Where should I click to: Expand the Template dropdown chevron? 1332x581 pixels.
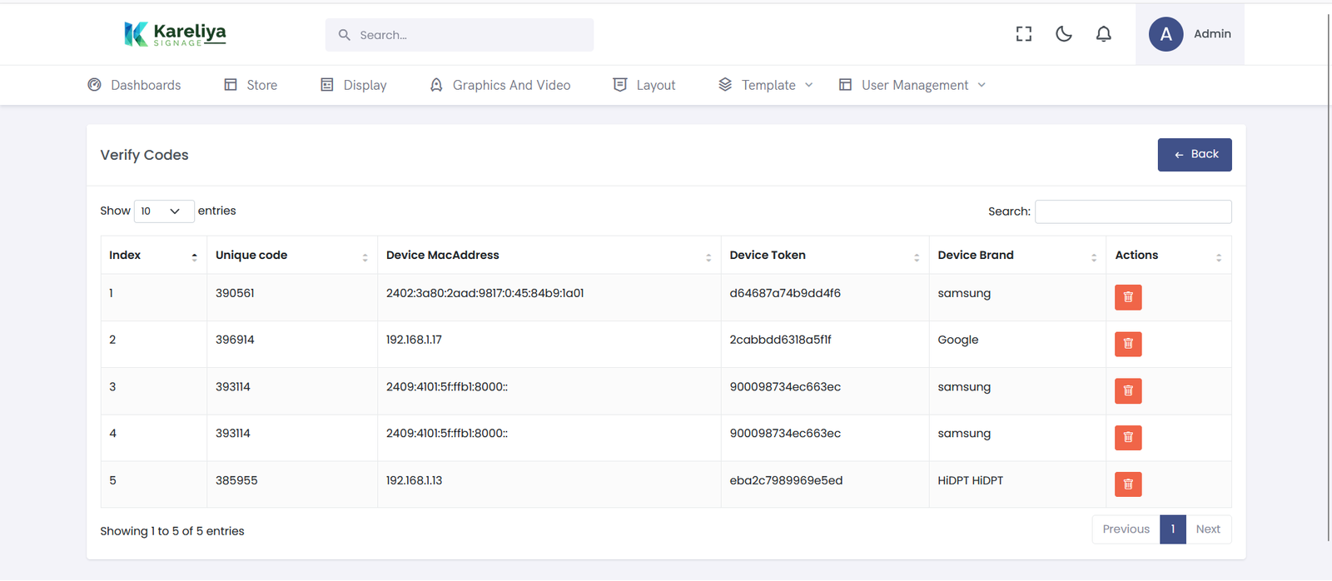click(809, 85)
